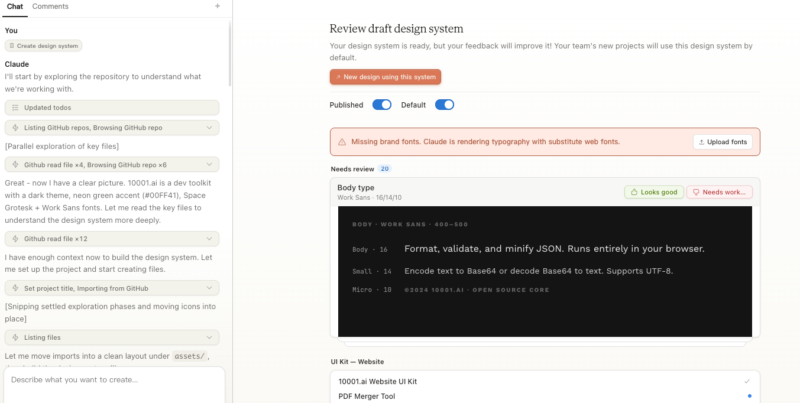The height and width of the screenshot is (403, 800).
Task: Click checkmark on 10001.ai Website UI Kit
Action: 747,381
